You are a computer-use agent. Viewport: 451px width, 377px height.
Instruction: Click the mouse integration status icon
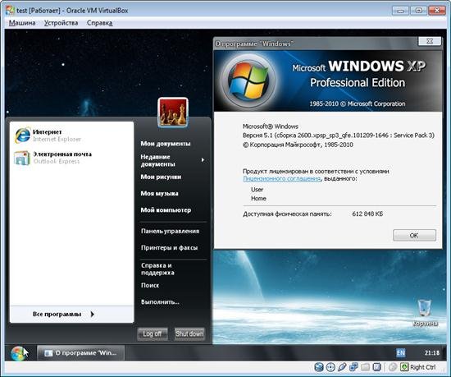392,367
